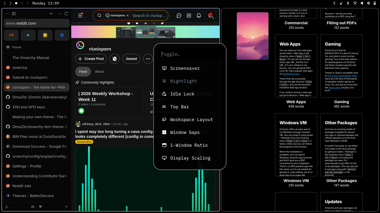Open The Omarchy Manual tab in sidebar
380x213 pixels.
(37, 58)
